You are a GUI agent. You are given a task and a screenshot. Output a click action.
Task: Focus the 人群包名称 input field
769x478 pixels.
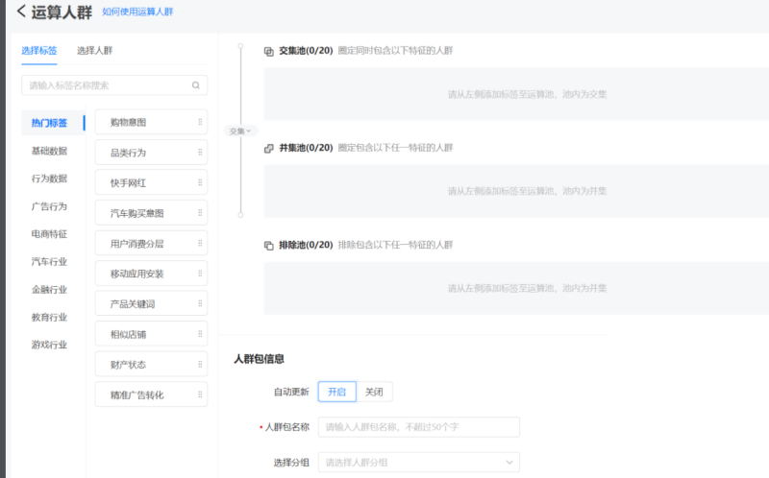pos(419,427)
